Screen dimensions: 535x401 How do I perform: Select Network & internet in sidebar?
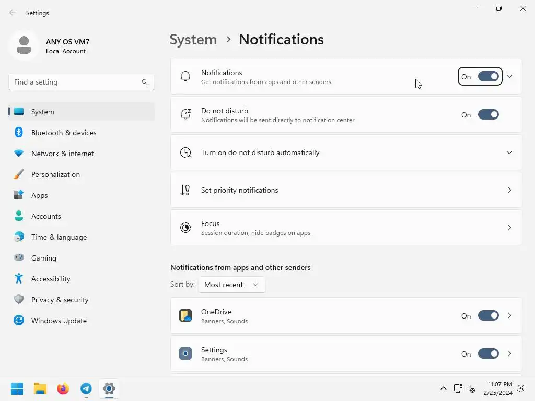click(x=63, y=154)
